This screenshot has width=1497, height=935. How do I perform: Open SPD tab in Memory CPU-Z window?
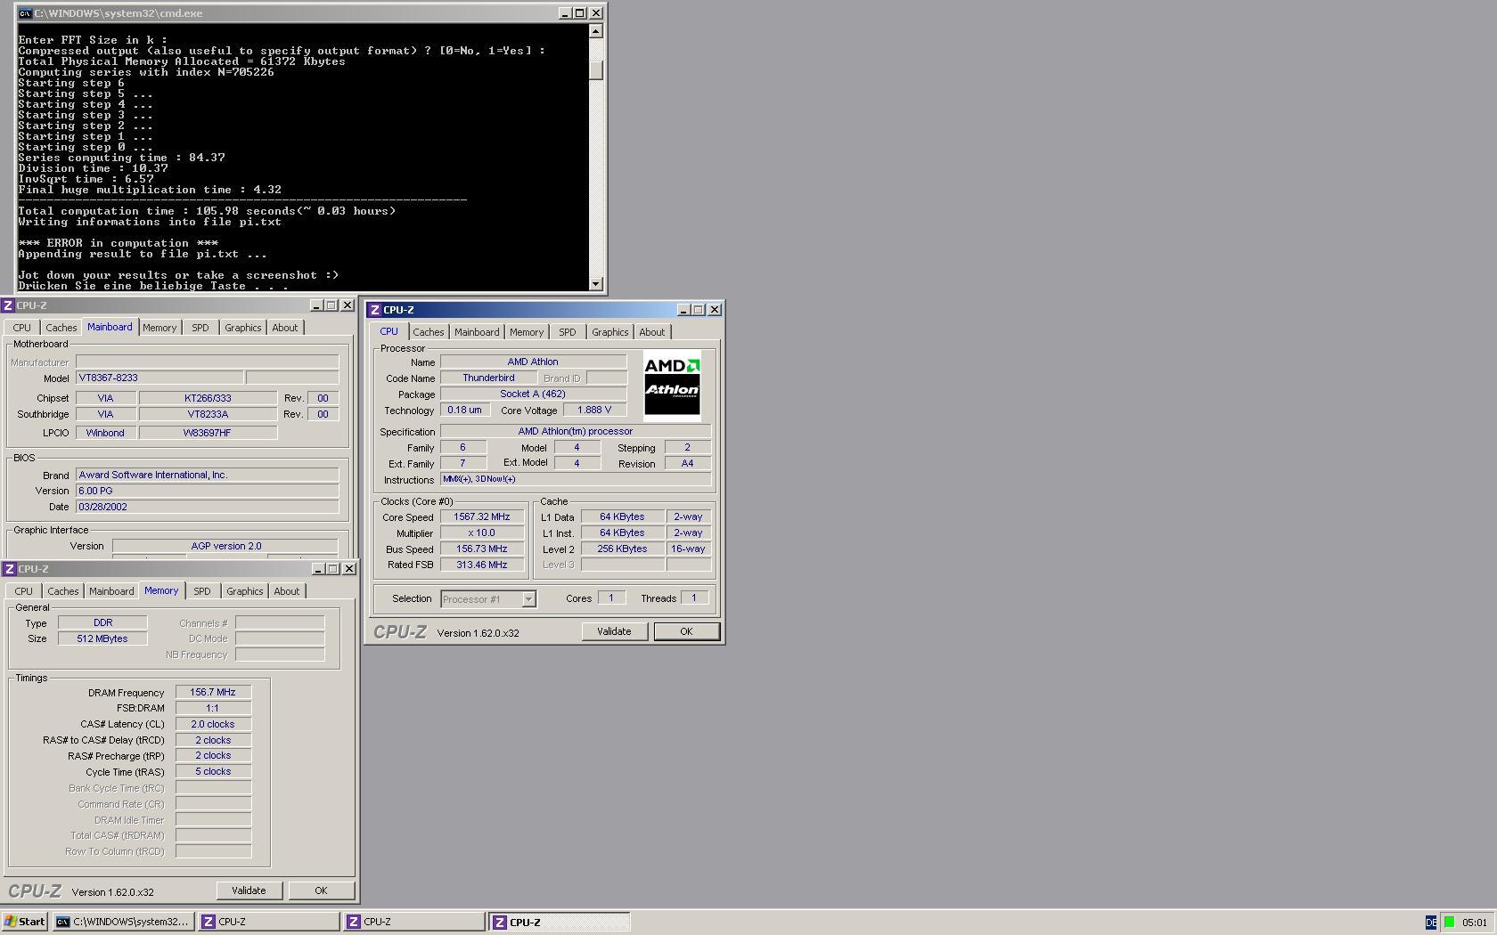point(202,591)
